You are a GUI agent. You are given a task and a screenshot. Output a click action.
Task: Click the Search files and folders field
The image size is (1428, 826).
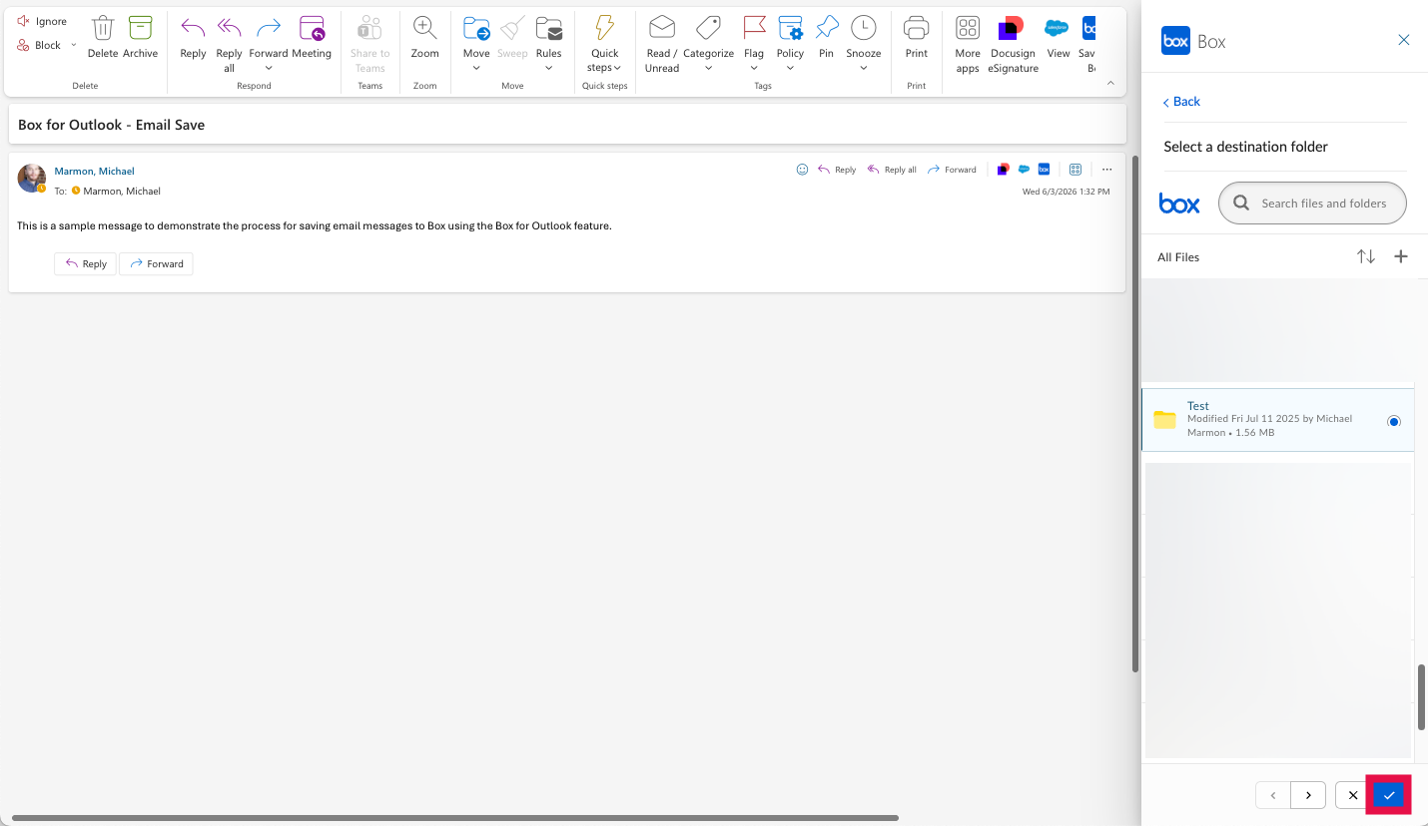(x=1312, y=203)
